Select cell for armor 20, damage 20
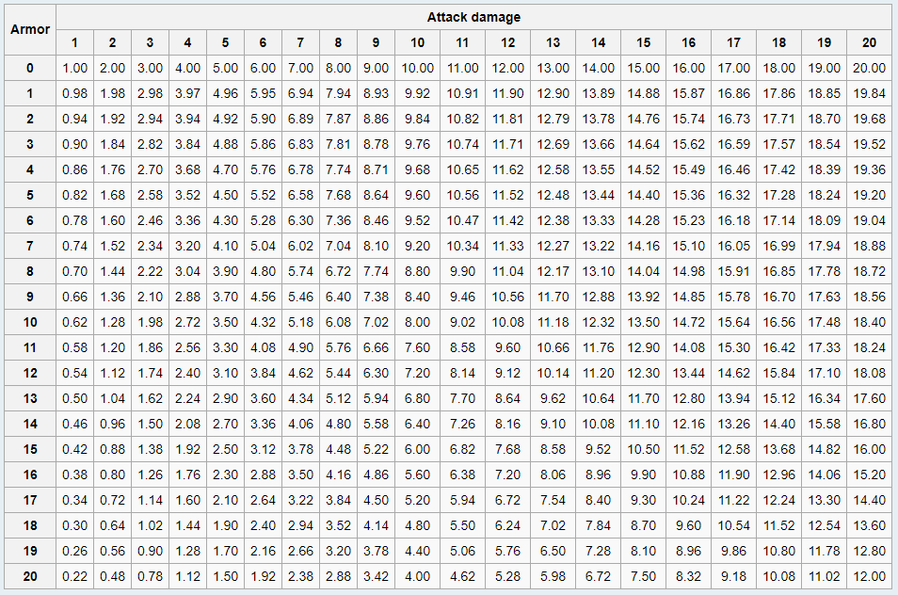898x595 pixels. click(869, 576)
